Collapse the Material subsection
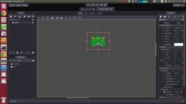 coord(161,89)
